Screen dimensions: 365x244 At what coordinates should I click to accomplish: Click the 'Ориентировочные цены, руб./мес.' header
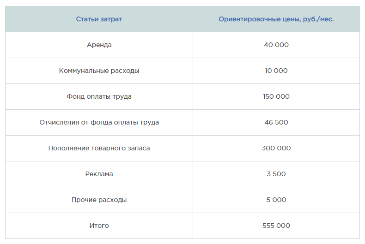pyautogui.click(x=276, y=19)
